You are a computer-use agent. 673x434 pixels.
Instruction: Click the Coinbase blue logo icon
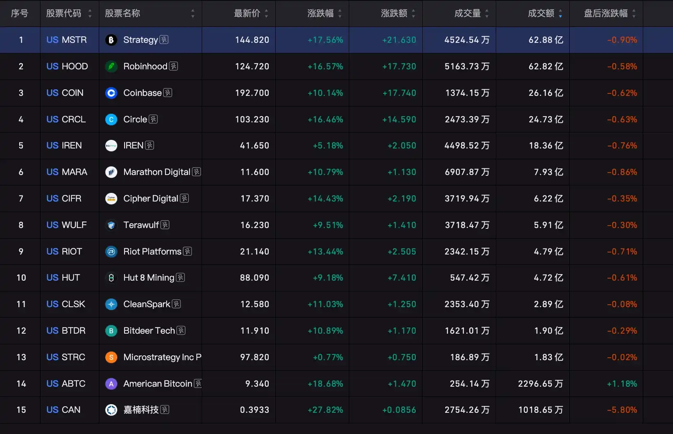[x=111, y=93]
